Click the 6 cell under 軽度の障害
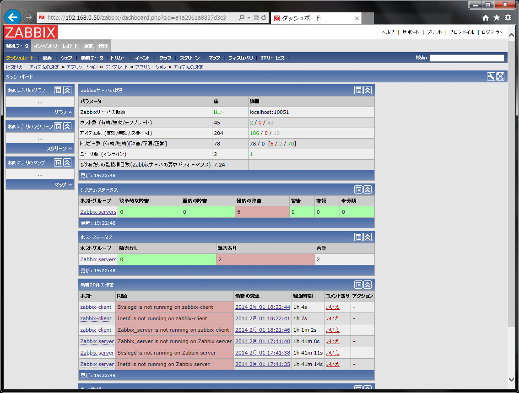519x393 pixels. (x=262, y=212)
